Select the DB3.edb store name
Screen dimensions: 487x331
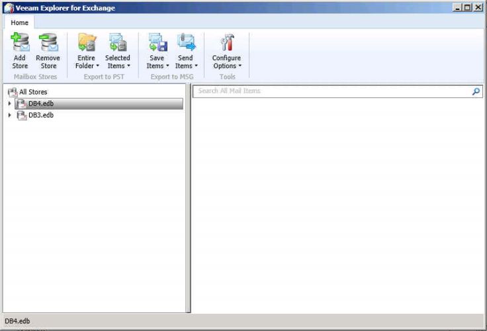41,115
